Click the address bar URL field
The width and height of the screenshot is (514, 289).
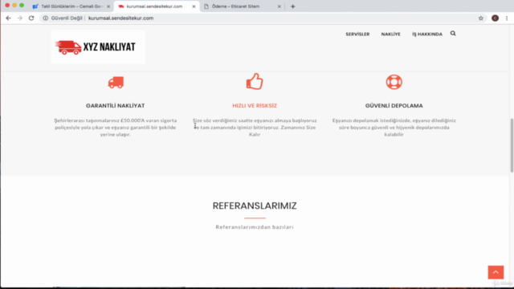(263, 18)
